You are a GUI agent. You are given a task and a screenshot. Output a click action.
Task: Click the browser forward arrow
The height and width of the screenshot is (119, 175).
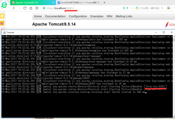tap(19, 8)
